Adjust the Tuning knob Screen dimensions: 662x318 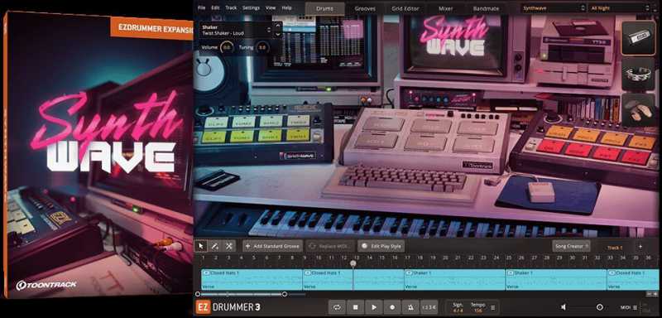click(x=262, y=47)
